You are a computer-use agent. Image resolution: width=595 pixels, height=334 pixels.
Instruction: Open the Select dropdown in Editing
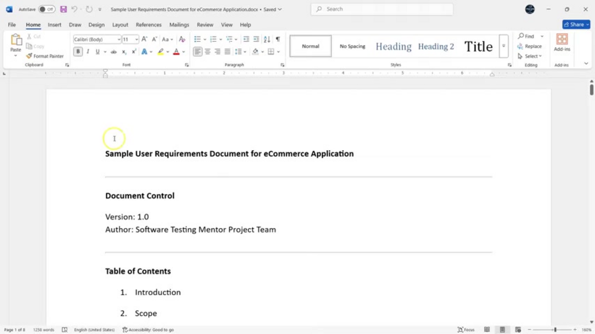tap(530, 56)
